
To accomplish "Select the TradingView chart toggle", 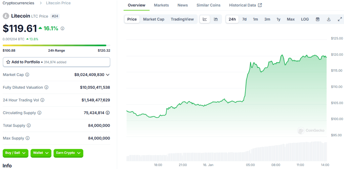I will pyautogui.click(x=182, y=19).
